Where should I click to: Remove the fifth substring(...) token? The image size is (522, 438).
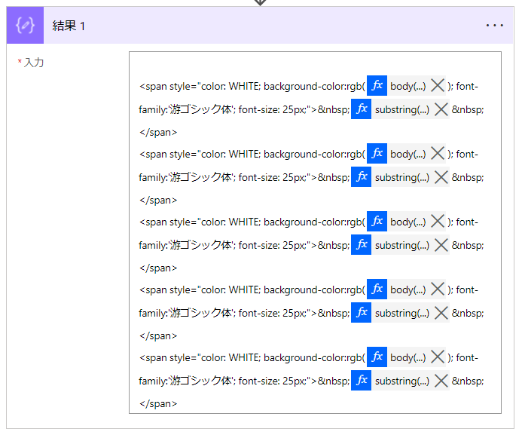[441, 381]
